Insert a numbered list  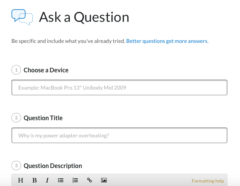coord(75,180)
